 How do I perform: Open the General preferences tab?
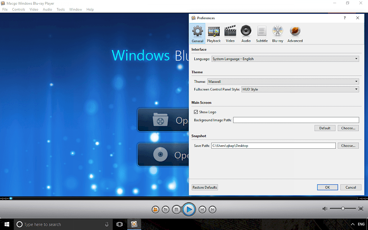(x=197, y=34)
